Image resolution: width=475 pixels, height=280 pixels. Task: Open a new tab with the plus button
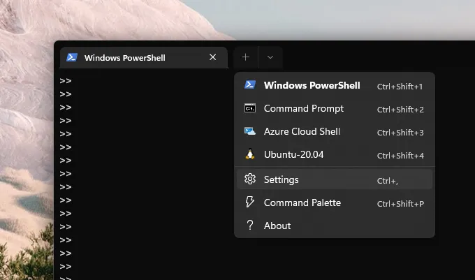click(x=246, y=57)
